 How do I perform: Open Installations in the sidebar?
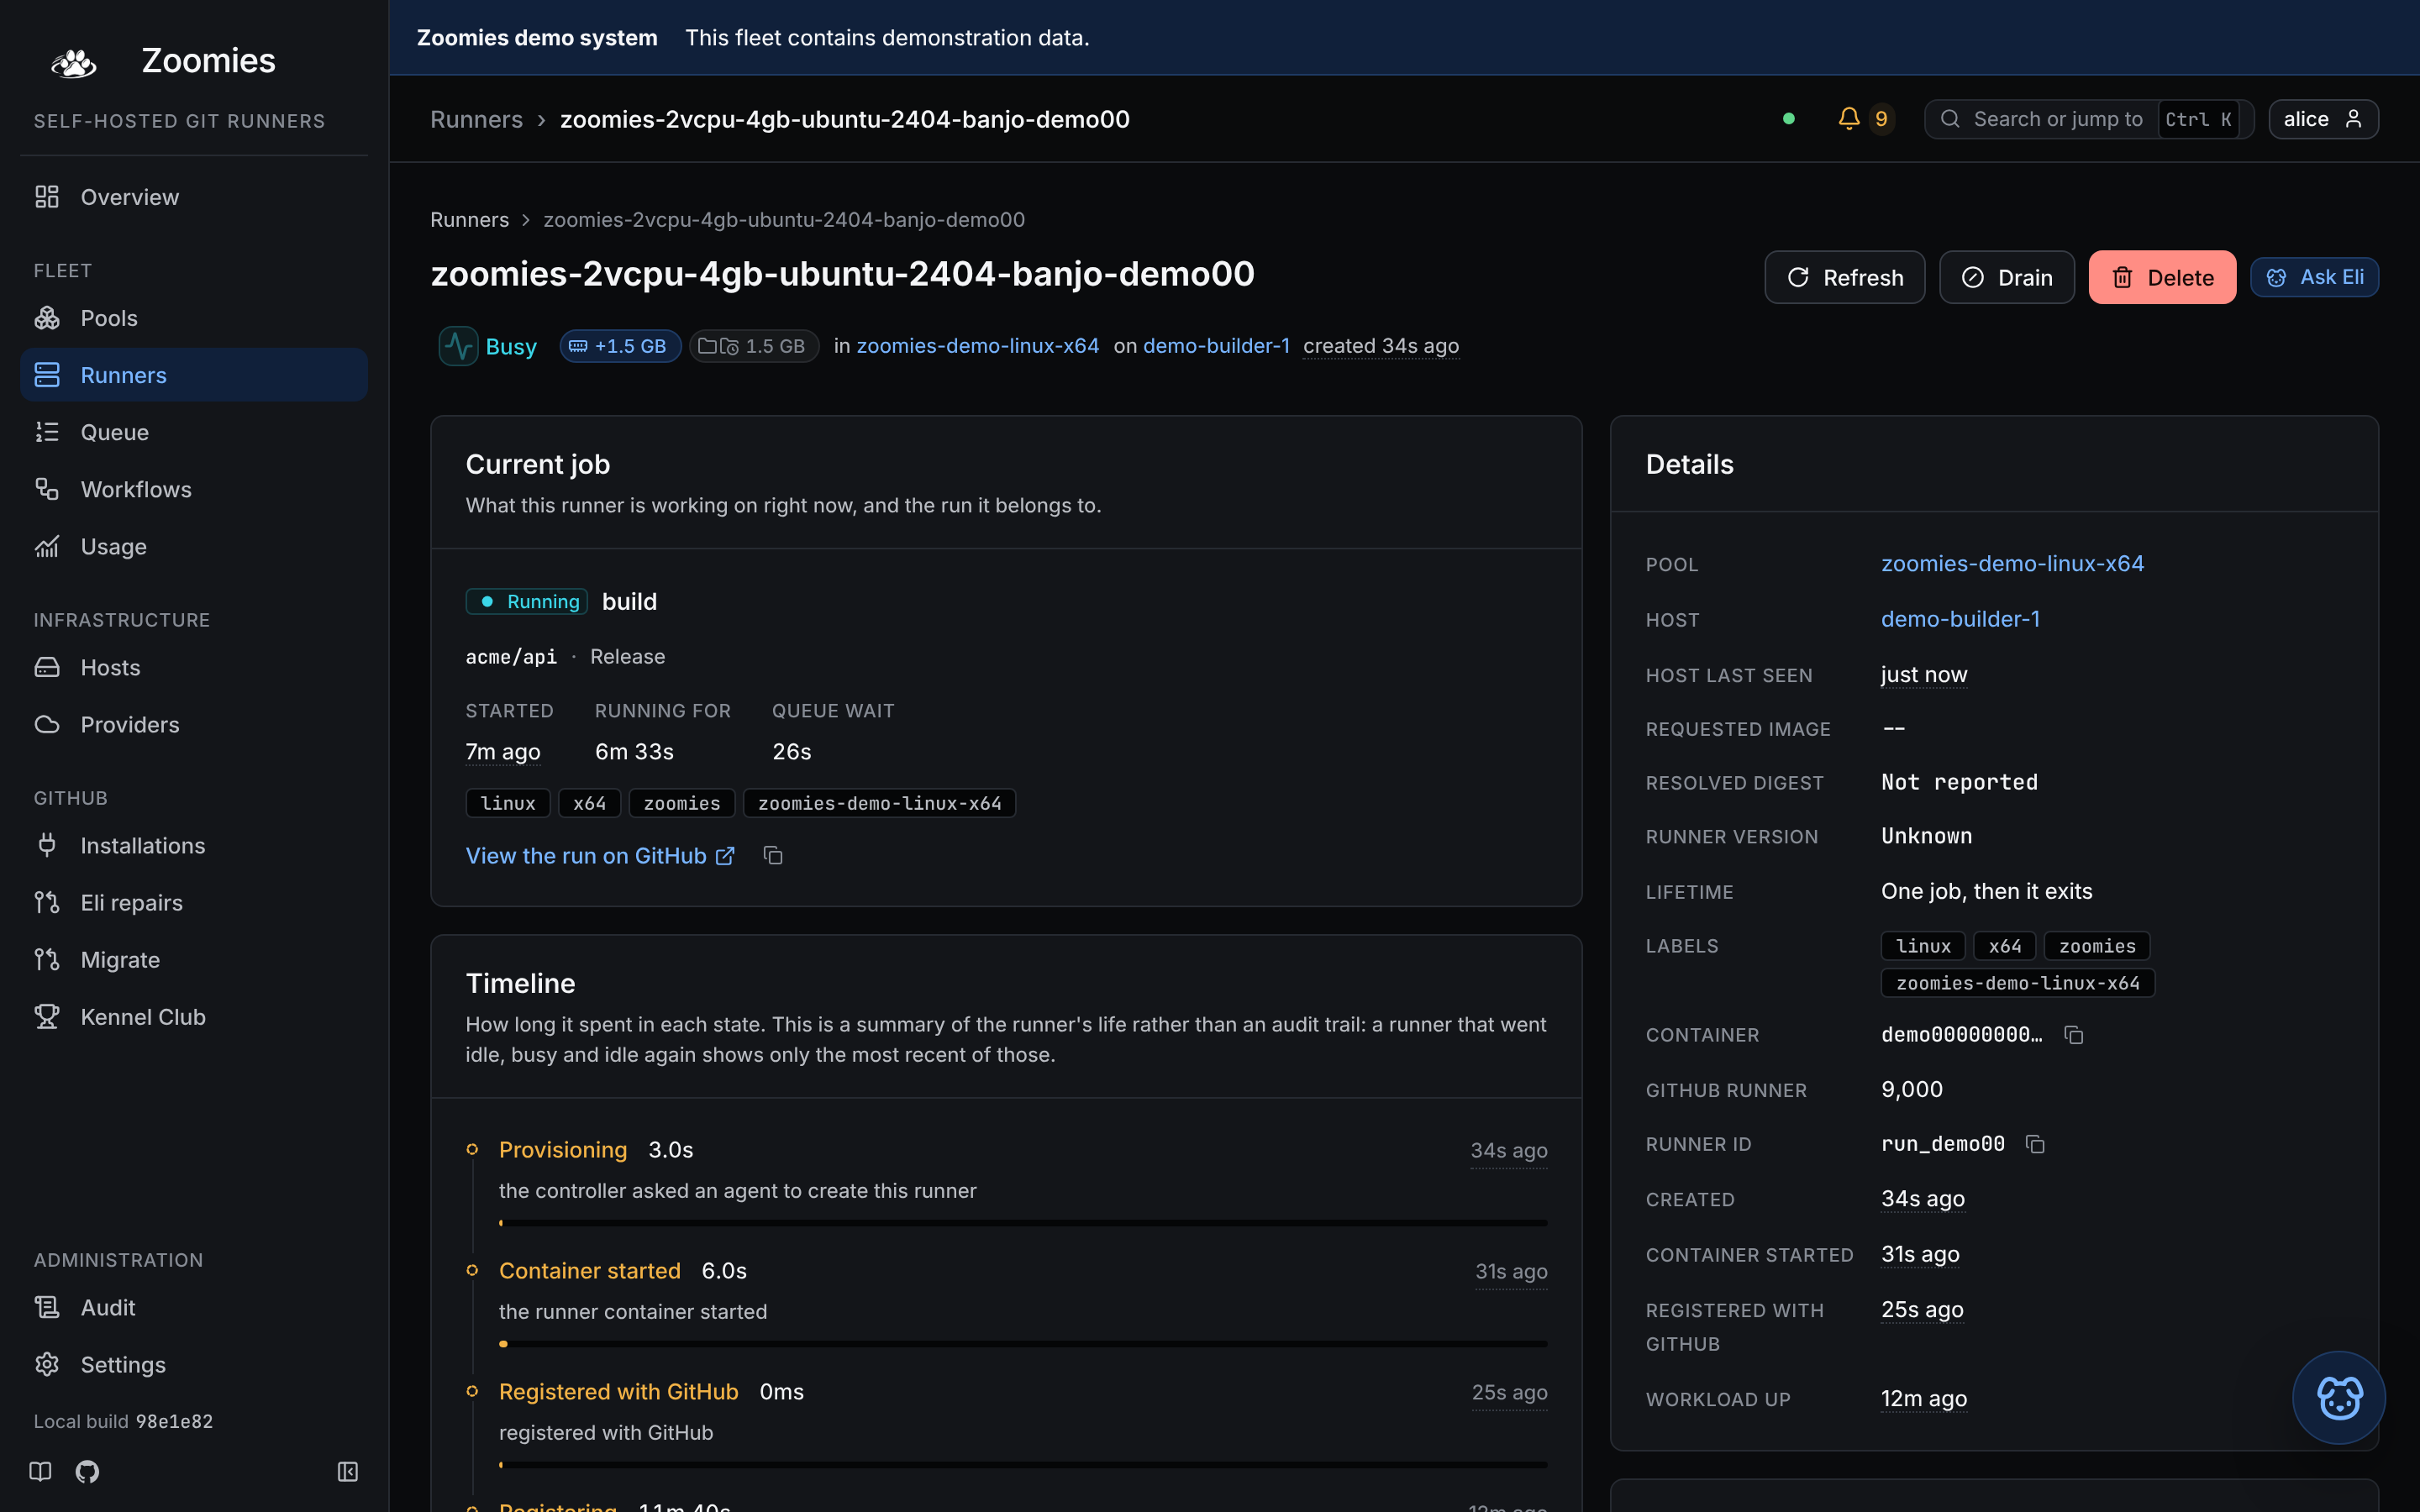(x=194, y=845)
